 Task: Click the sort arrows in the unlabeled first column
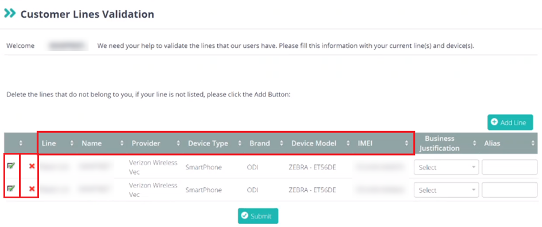(x=20, y=143)
